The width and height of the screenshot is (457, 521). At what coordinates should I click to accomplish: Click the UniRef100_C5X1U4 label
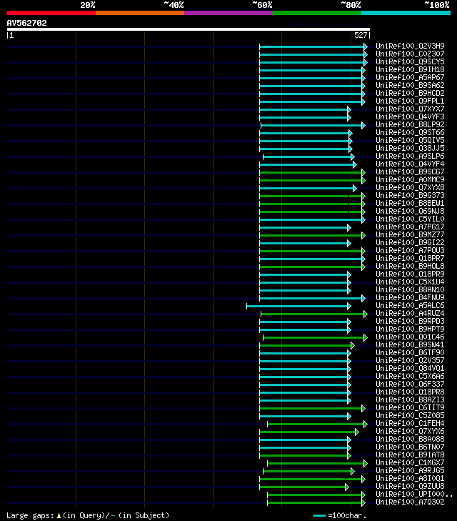point(410,282)
